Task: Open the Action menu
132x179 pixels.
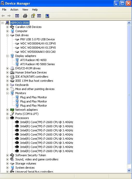Action: [14, 10]
